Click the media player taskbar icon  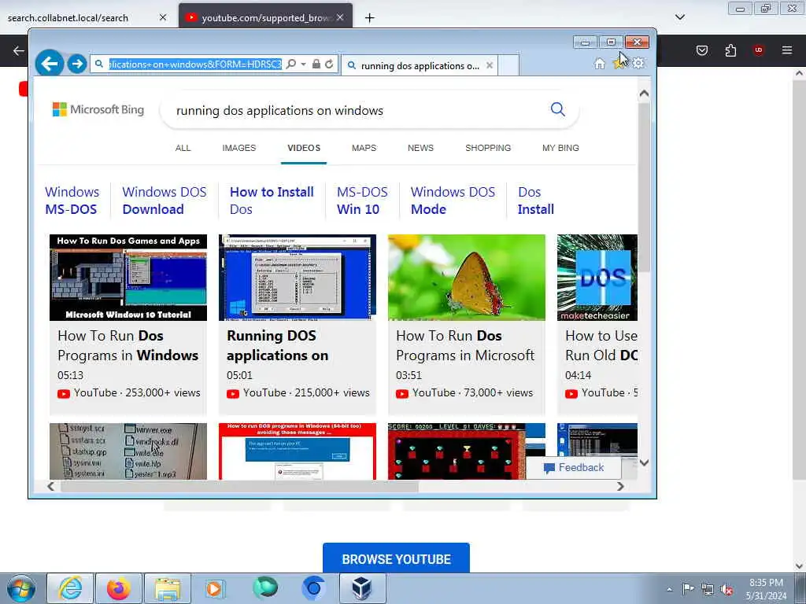214,588
